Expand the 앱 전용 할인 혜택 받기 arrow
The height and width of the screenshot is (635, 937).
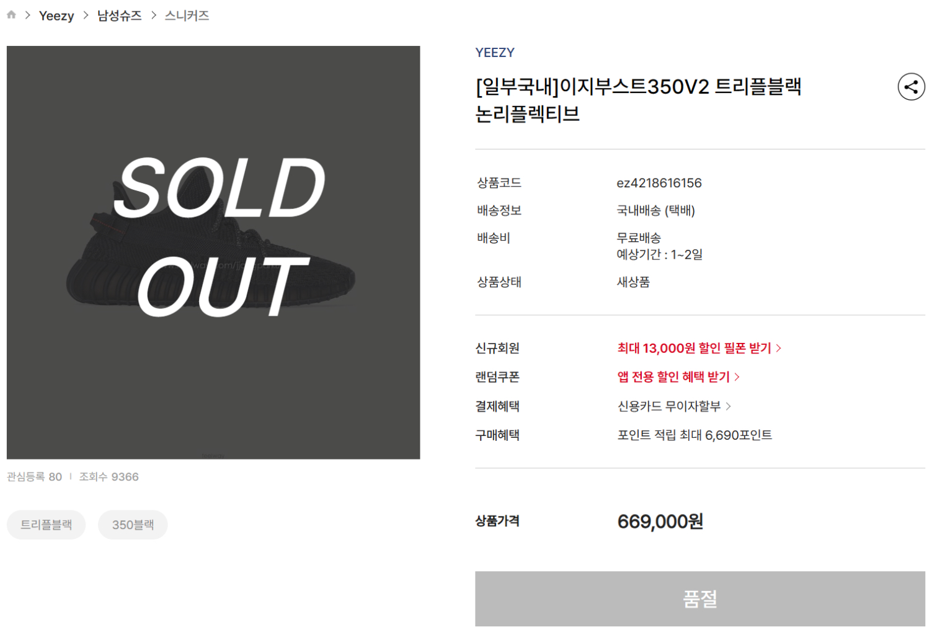pyautogui.click(x=738, y=376)
